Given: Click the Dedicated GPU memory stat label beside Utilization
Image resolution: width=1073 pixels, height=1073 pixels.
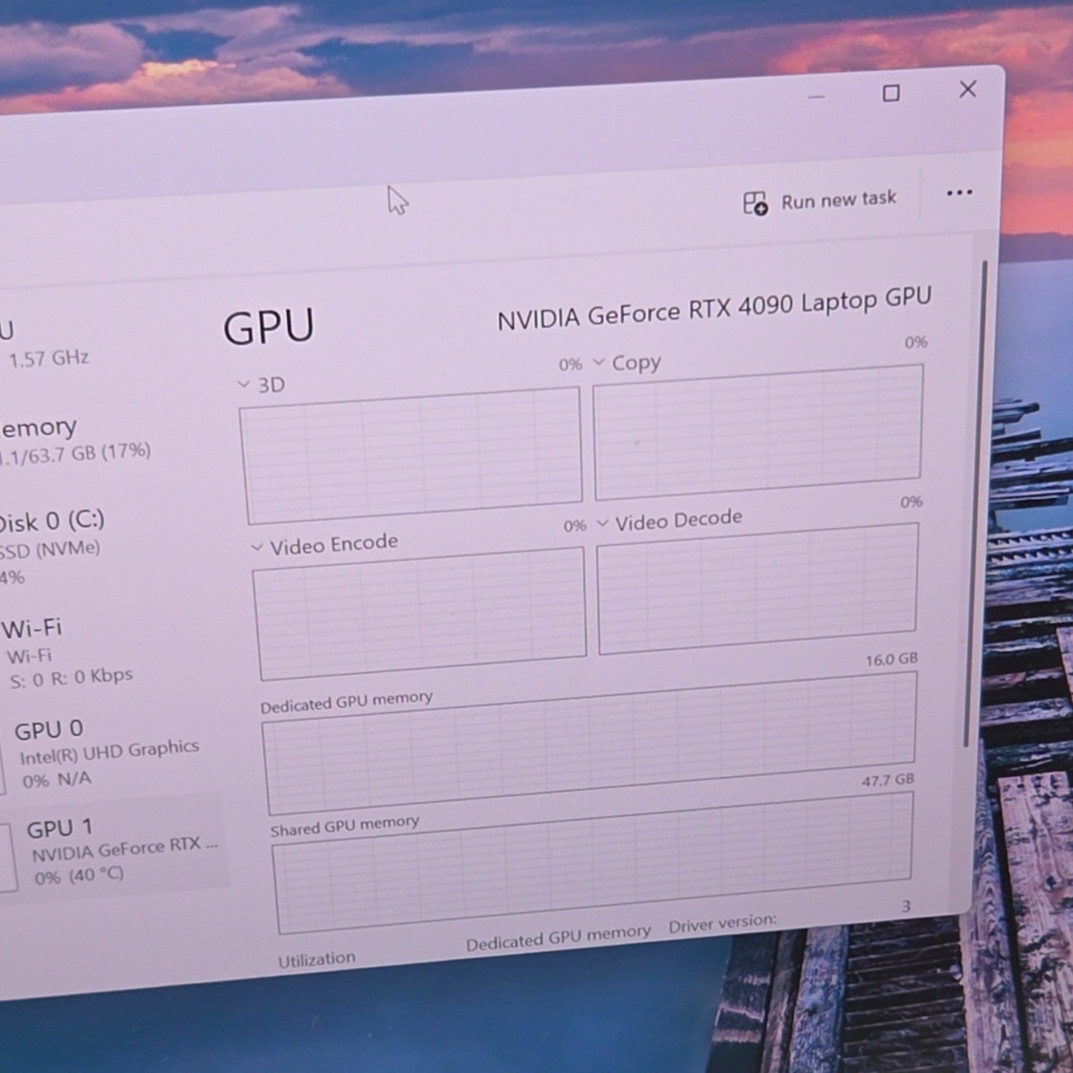Looking at the screenshot, I should [558, 939].
